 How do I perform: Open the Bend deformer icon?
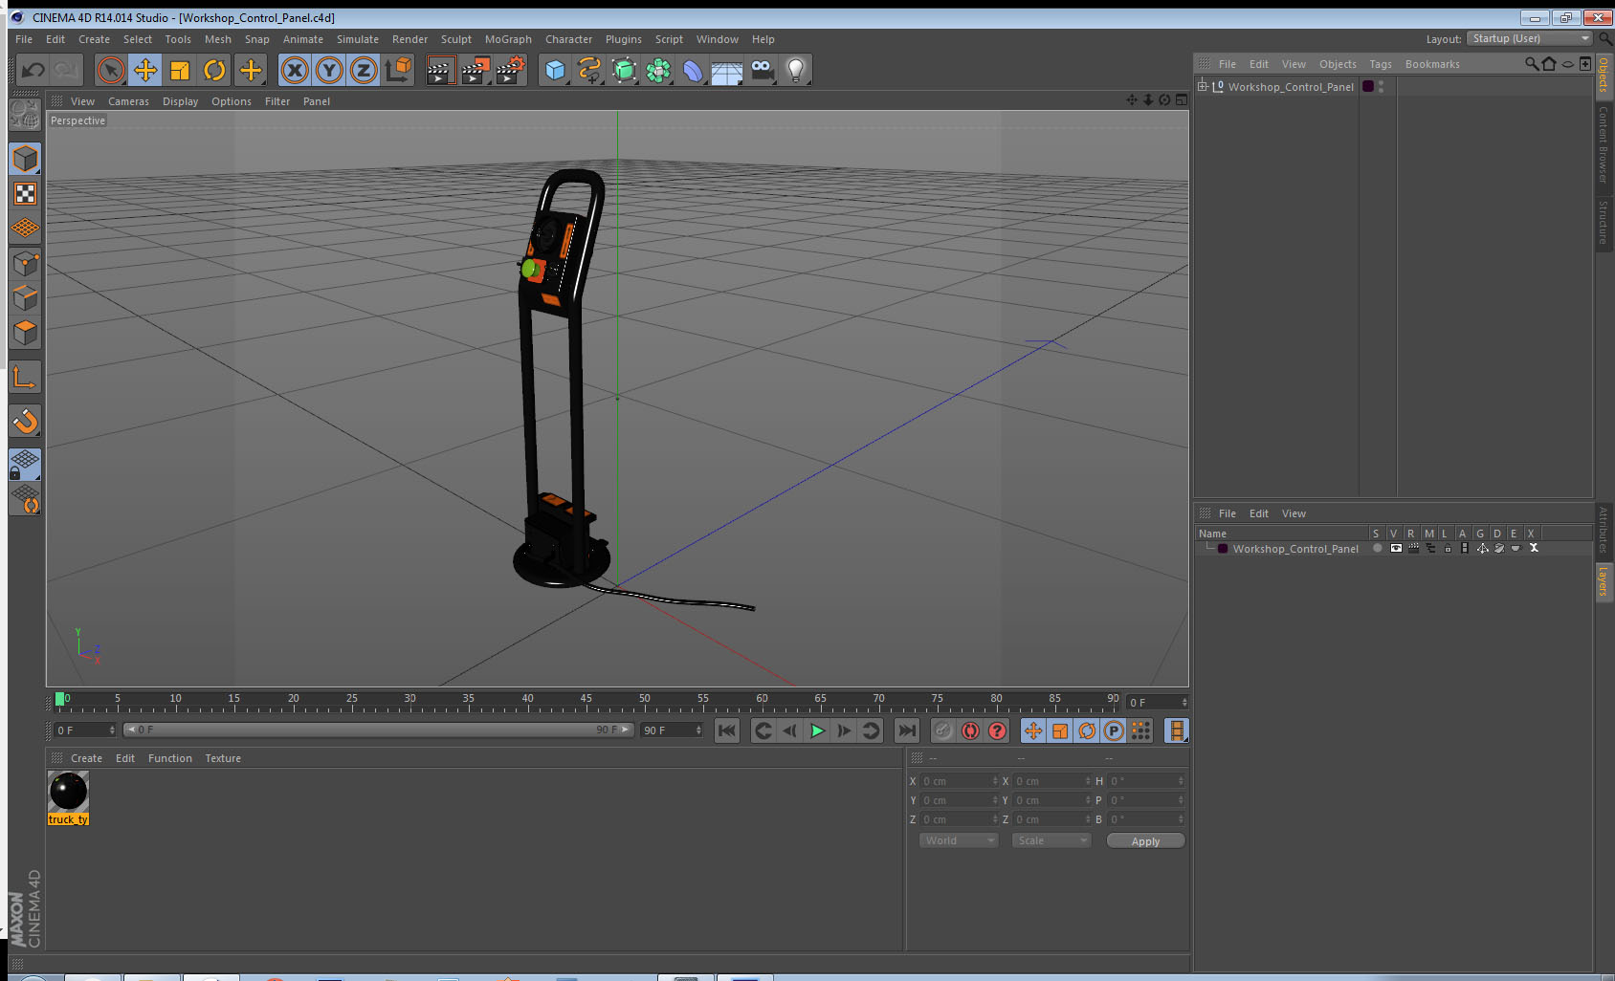(693, 70)
